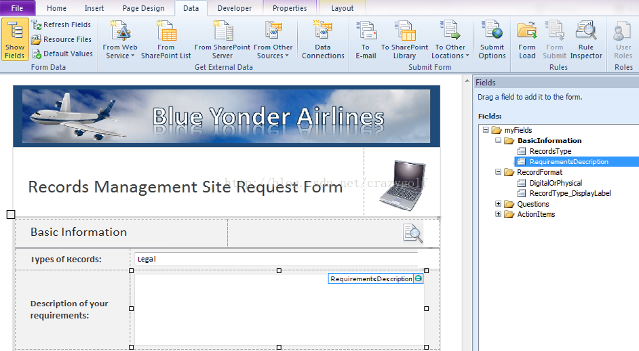
Task: Click To Other Locations icon
Action: coord(450,31)
